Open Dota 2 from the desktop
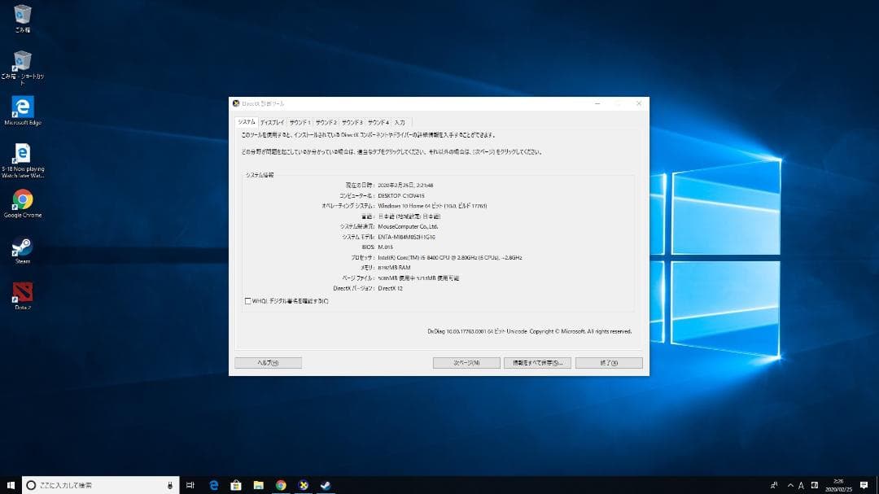The image size is (879, 494). (x=21, y=292)
